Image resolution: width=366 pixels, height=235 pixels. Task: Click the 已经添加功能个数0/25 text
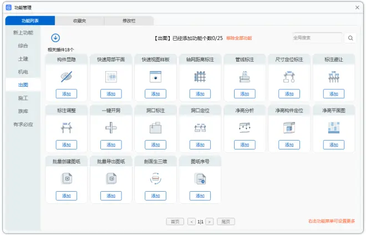click(x=197, y=38)
